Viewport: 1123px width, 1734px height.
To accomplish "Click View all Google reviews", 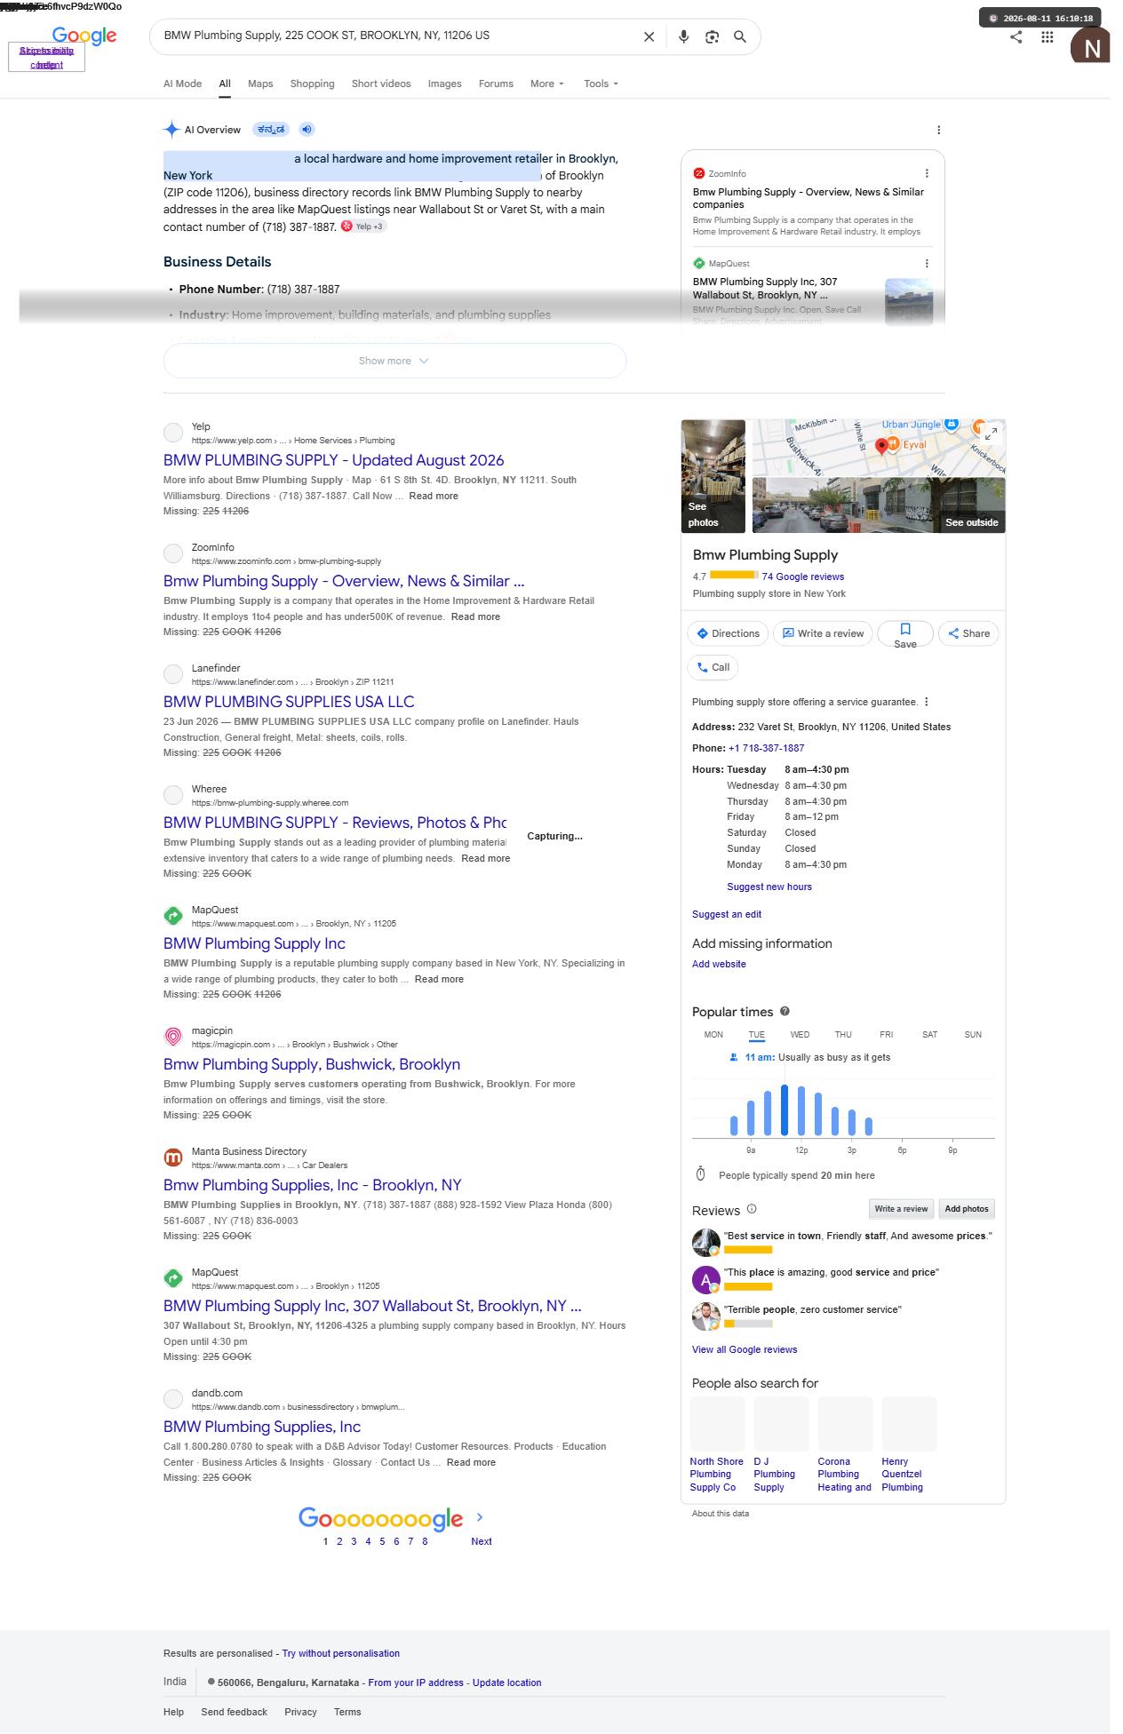I will [745, 1349].
